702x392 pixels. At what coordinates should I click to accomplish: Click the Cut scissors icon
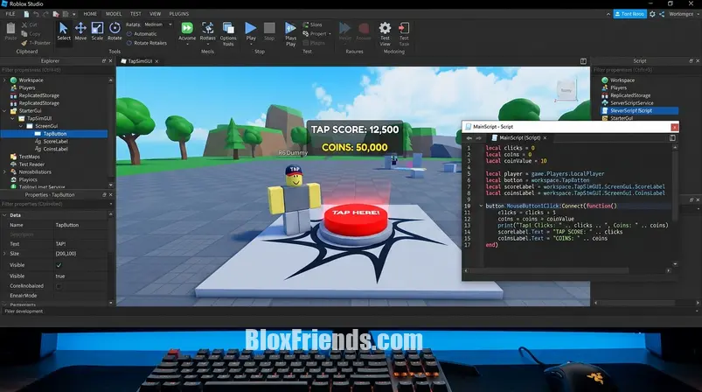(24, 24)
